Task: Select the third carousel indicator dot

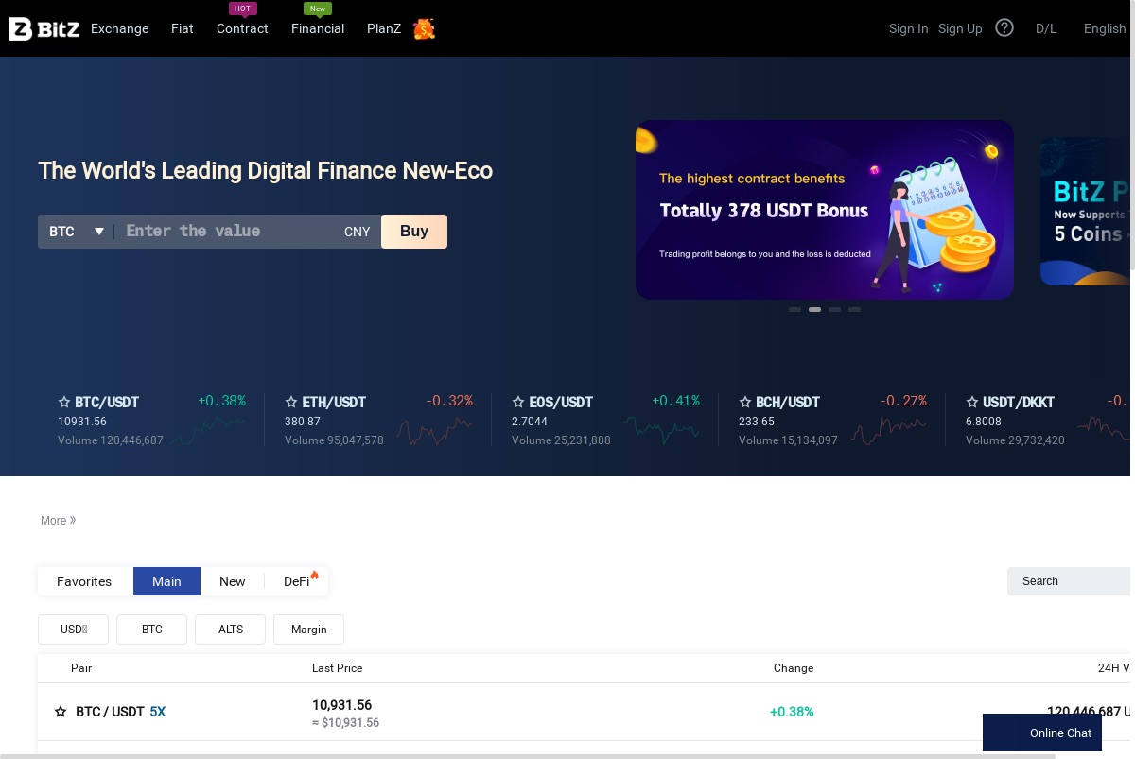Action: [x=834, y=309]
